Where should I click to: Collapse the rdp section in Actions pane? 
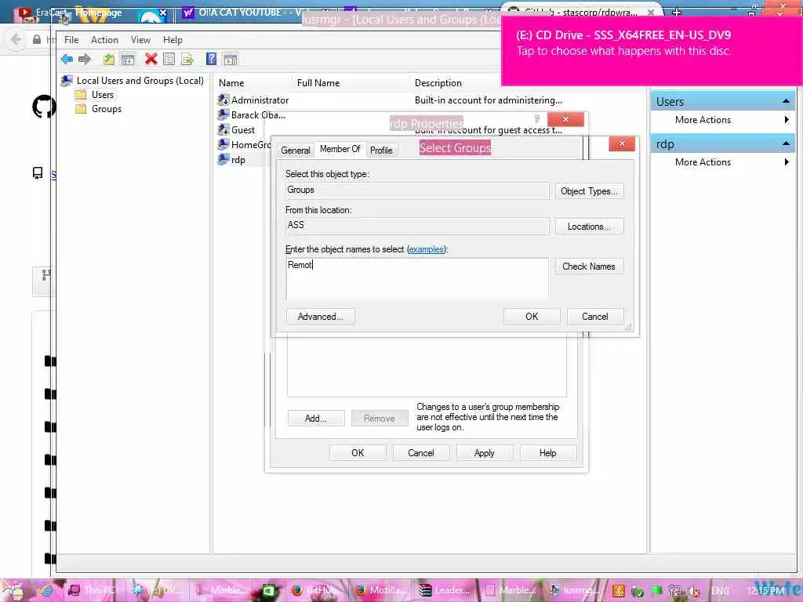(786, 144)
